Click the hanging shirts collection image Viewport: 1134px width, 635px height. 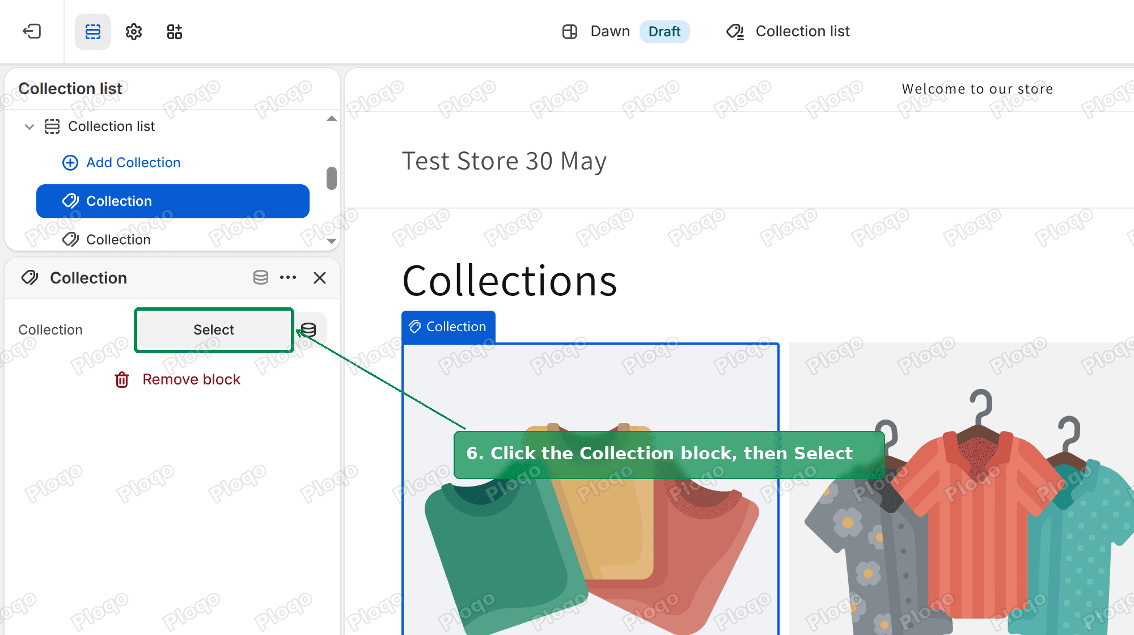[961, 489]
